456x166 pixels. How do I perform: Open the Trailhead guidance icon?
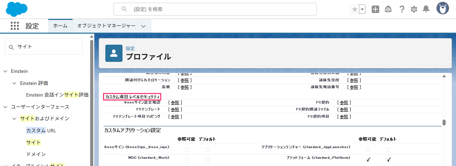[389, 9]
